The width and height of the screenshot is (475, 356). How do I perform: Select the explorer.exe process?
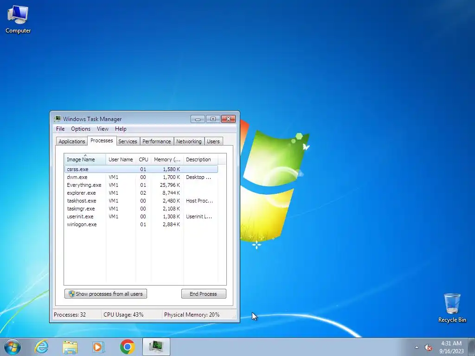point(141,193)
